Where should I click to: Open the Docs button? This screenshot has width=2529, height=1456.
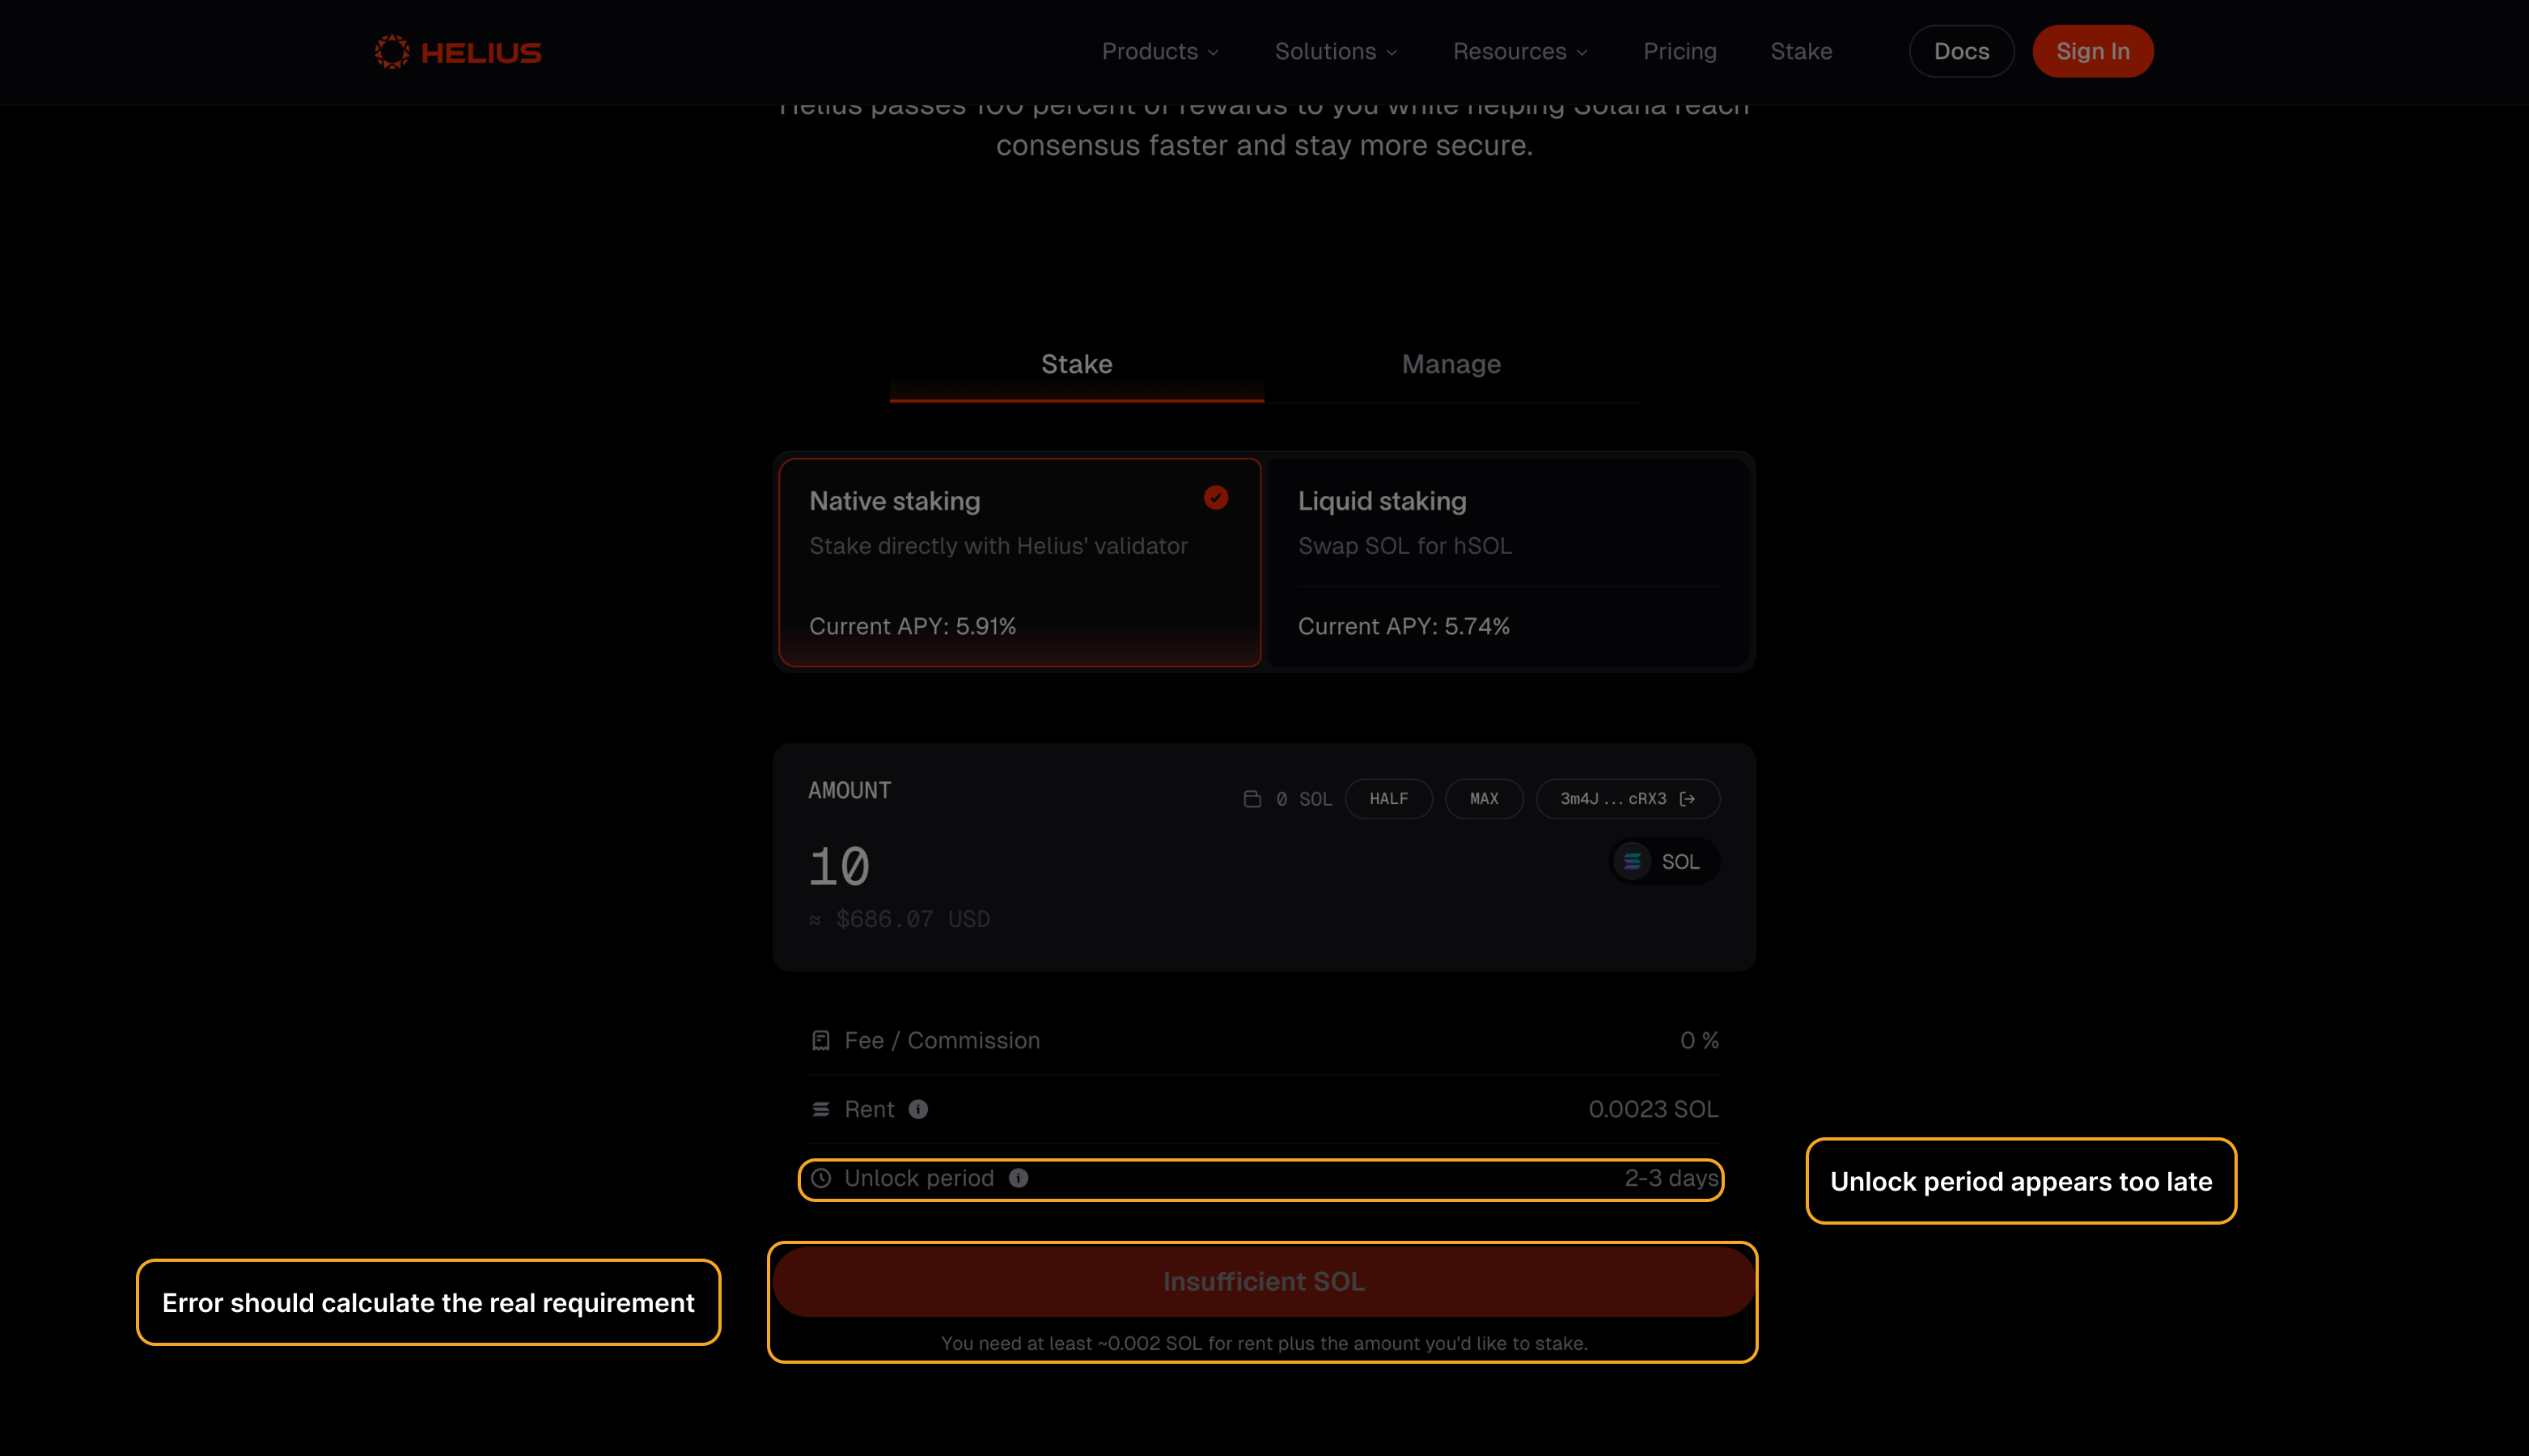click(1961, 51)
